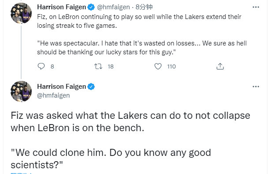Click the verified badge in the lower tweet
The image size is (268, 174).
(x=91, y=87)
